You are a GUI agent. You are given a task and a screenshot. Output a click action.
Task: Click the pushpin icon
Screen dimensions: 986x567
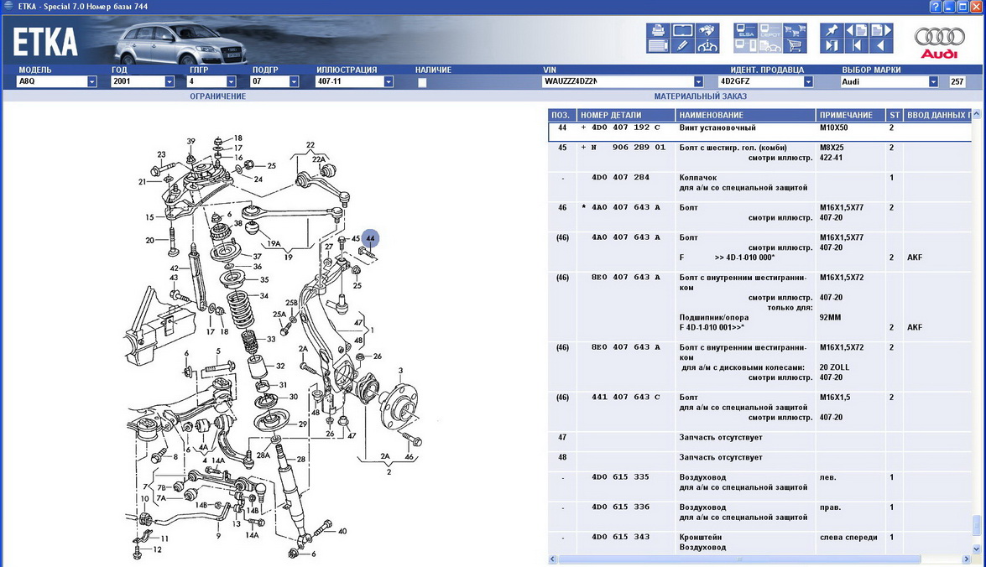coord(832,31)
